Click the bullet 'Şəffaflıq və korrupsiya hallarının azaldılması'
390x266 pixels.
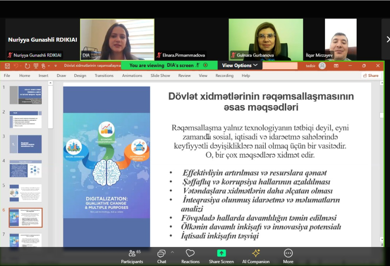tap(256, 182)
